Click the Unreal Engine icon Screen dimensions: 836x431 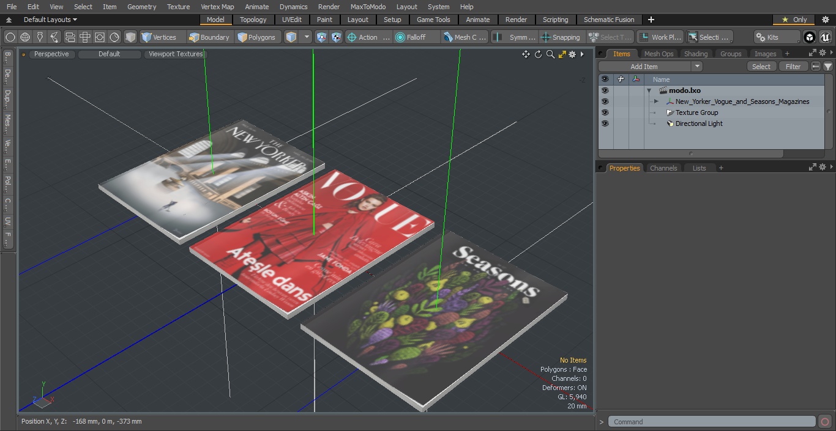pyautogui.click(x=825, y=37)
